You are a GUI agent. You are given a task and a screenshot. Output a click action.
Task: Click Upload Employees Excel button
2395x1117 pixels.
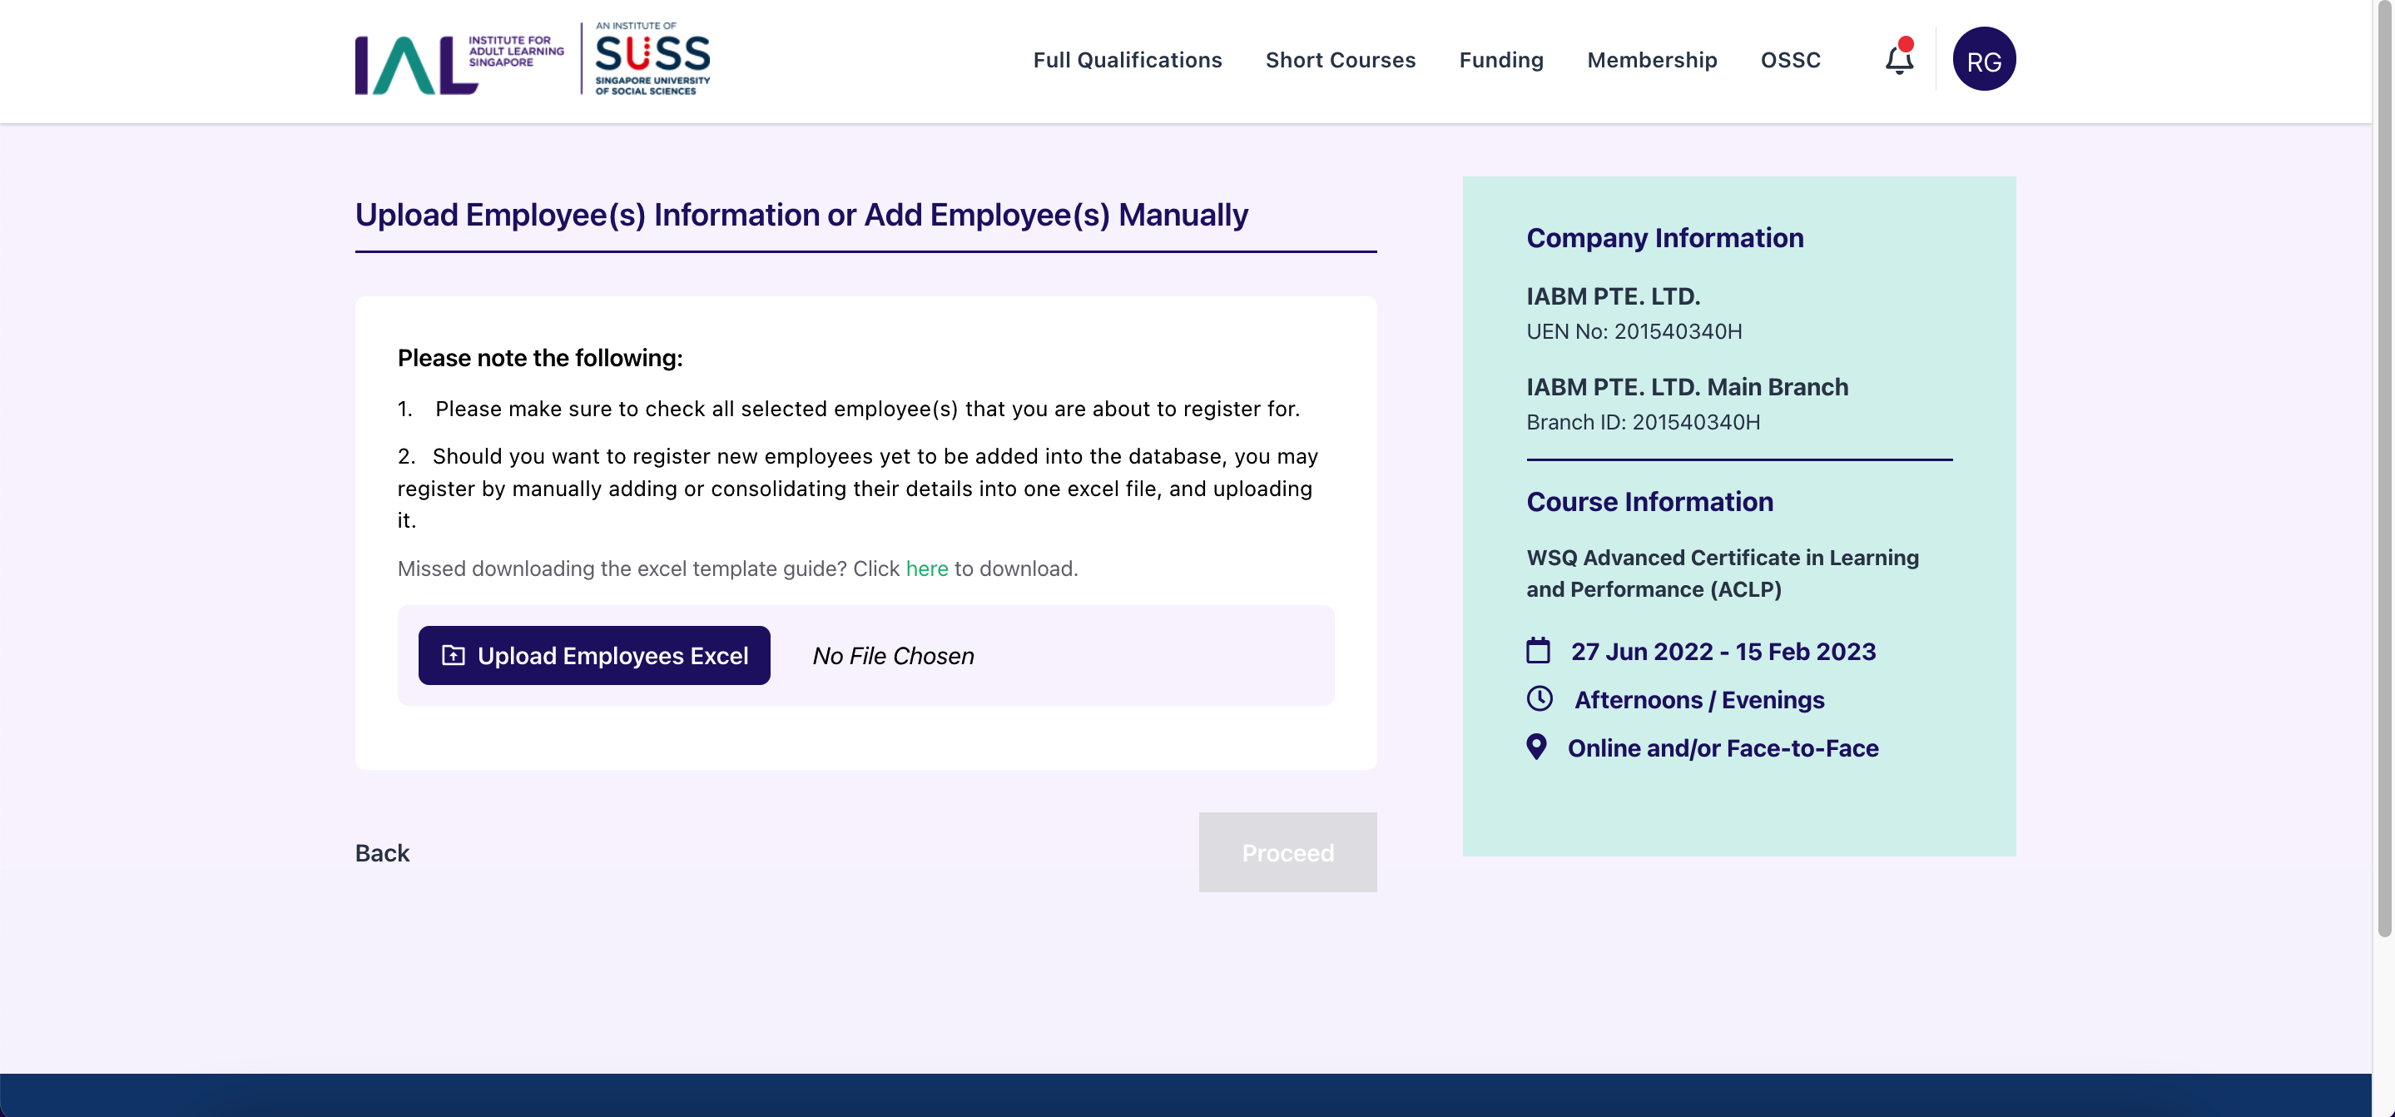tap(593, 655)
